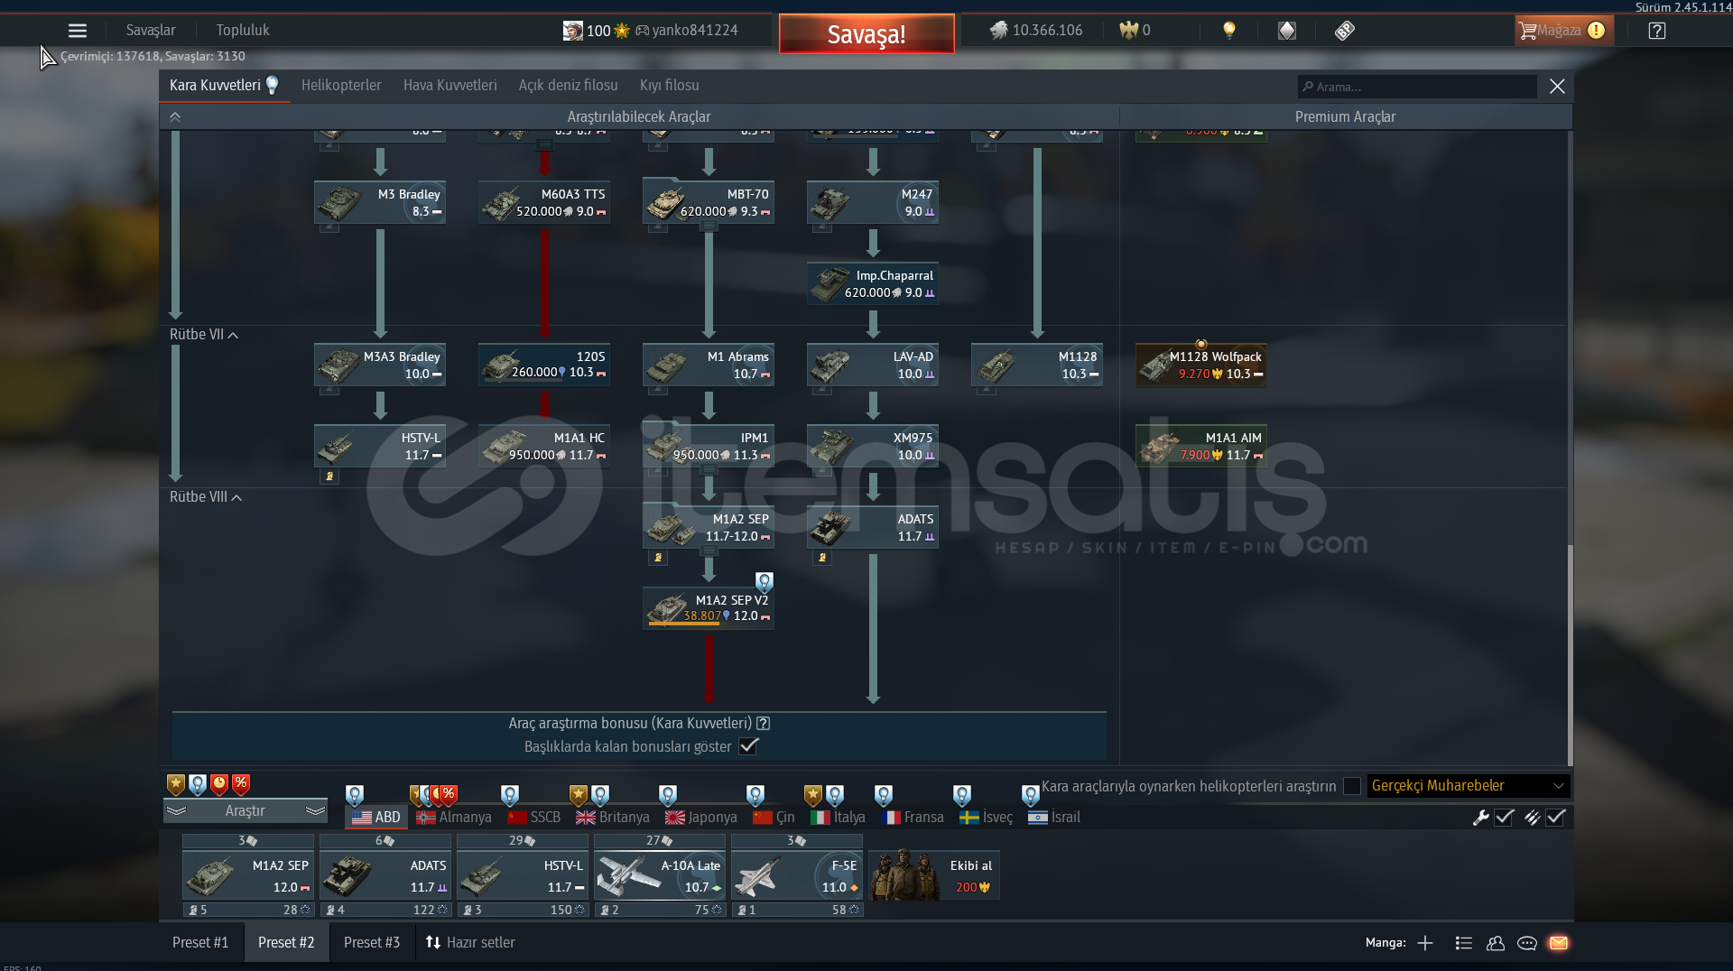Click the silver lions currency icon
Screen dimensions: 1733x971
(998, 31)
